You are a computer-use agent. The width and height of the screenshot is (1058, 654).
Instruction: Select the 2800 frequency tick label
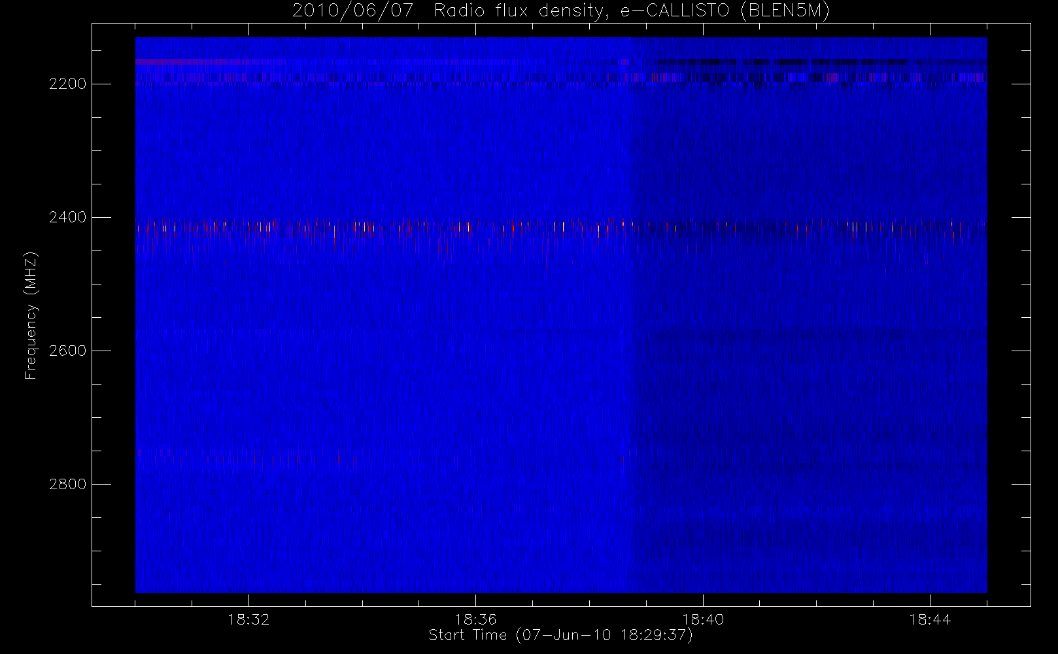coord(68,484)
